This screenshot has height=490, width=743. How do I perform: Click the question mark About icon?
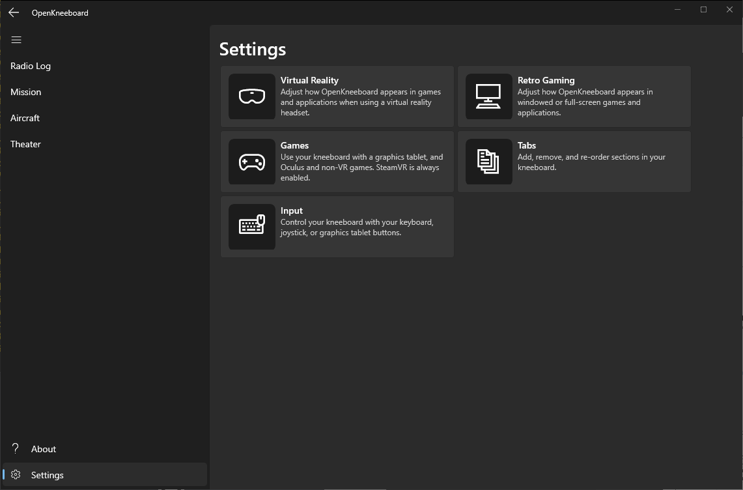click(x=16, y=449)
